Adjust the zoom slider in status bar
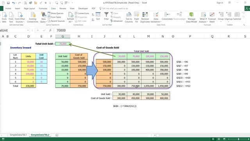This screenshot has width=250, height=141. (x=239, y=139)
